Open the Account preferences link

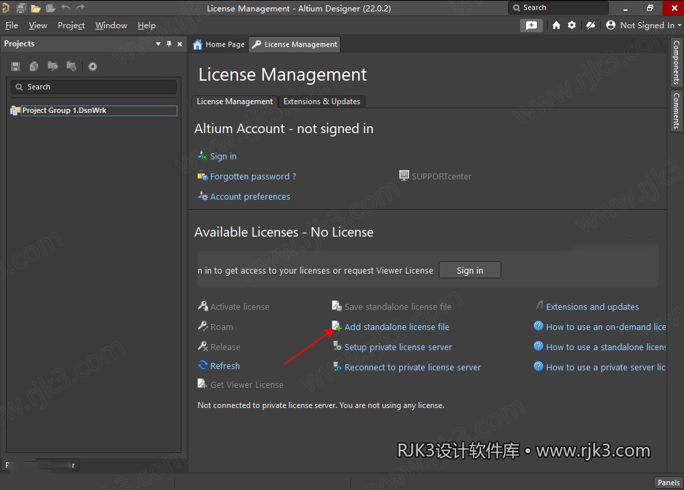(x=250, y=196)
